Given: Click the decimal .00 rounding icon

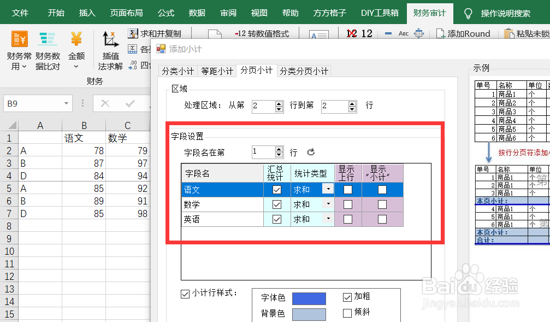Looking at the screenshot, I should 133,65.
